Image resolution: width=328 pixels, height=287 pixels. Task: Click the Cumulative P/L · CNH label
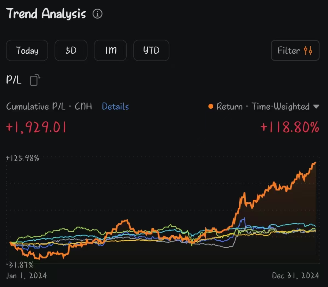[x=49, y=106]
